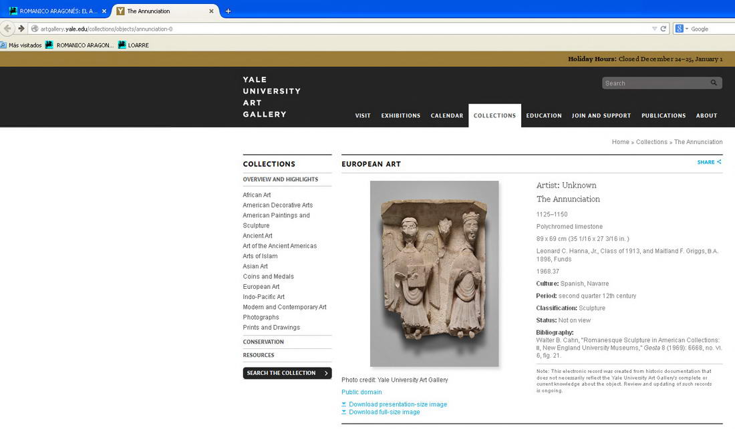Select American Paintings and Sculpture collection

coord(276,220)
